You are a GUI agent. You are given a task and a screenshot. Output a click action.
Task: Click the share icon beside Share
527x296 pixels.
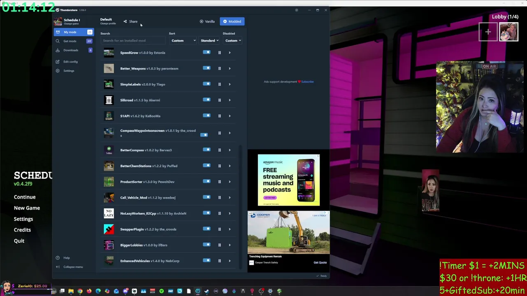click(125, 21)
